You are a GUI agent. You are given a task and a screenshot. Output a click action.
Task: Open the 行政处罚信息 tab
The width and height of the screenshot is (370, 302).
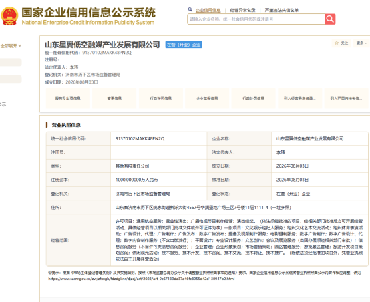(x=253, y=98)
